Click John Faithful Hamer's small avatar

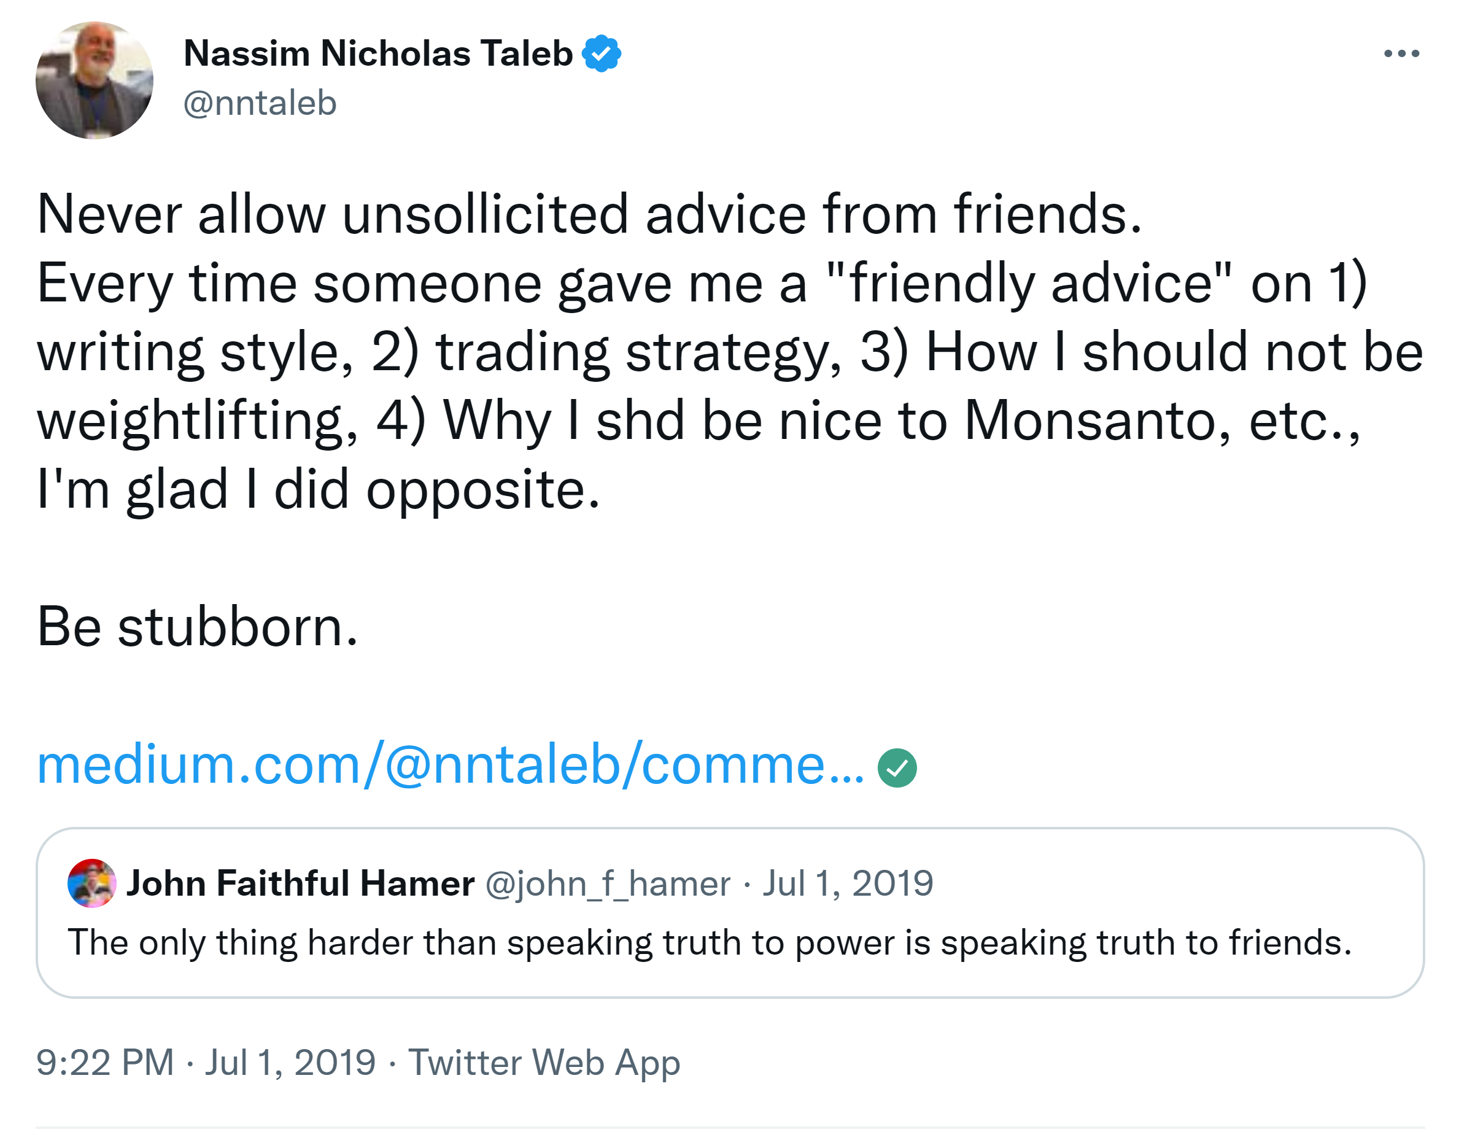click(x=91, y=883)
